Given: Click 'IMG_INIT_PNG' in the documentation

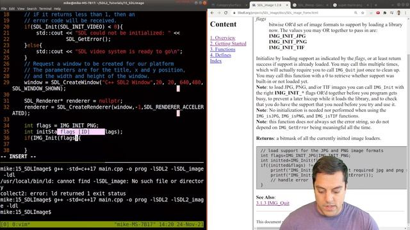Looking at the screenshot, I should 288,42.
